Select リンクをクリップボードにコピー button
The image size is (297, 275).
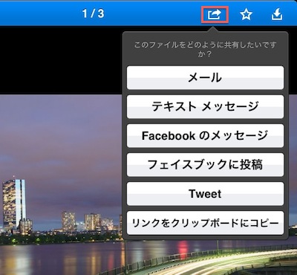[x=205, y=223]
